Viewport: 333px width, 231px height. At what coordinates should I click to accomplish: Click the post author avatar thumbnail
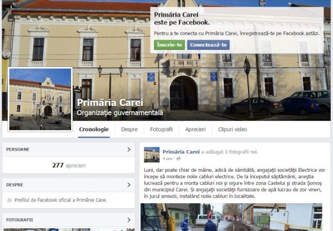point(152,155)
